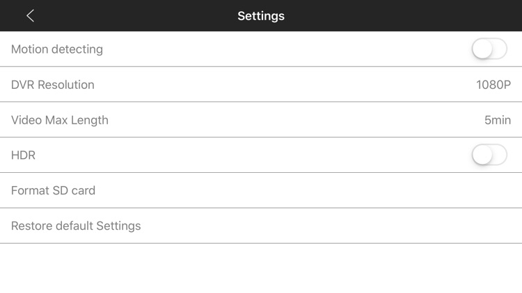Click the 5min length value
The width and height of the screenshot is (522, 293).
pyautogui.click(x=498, y=120)
